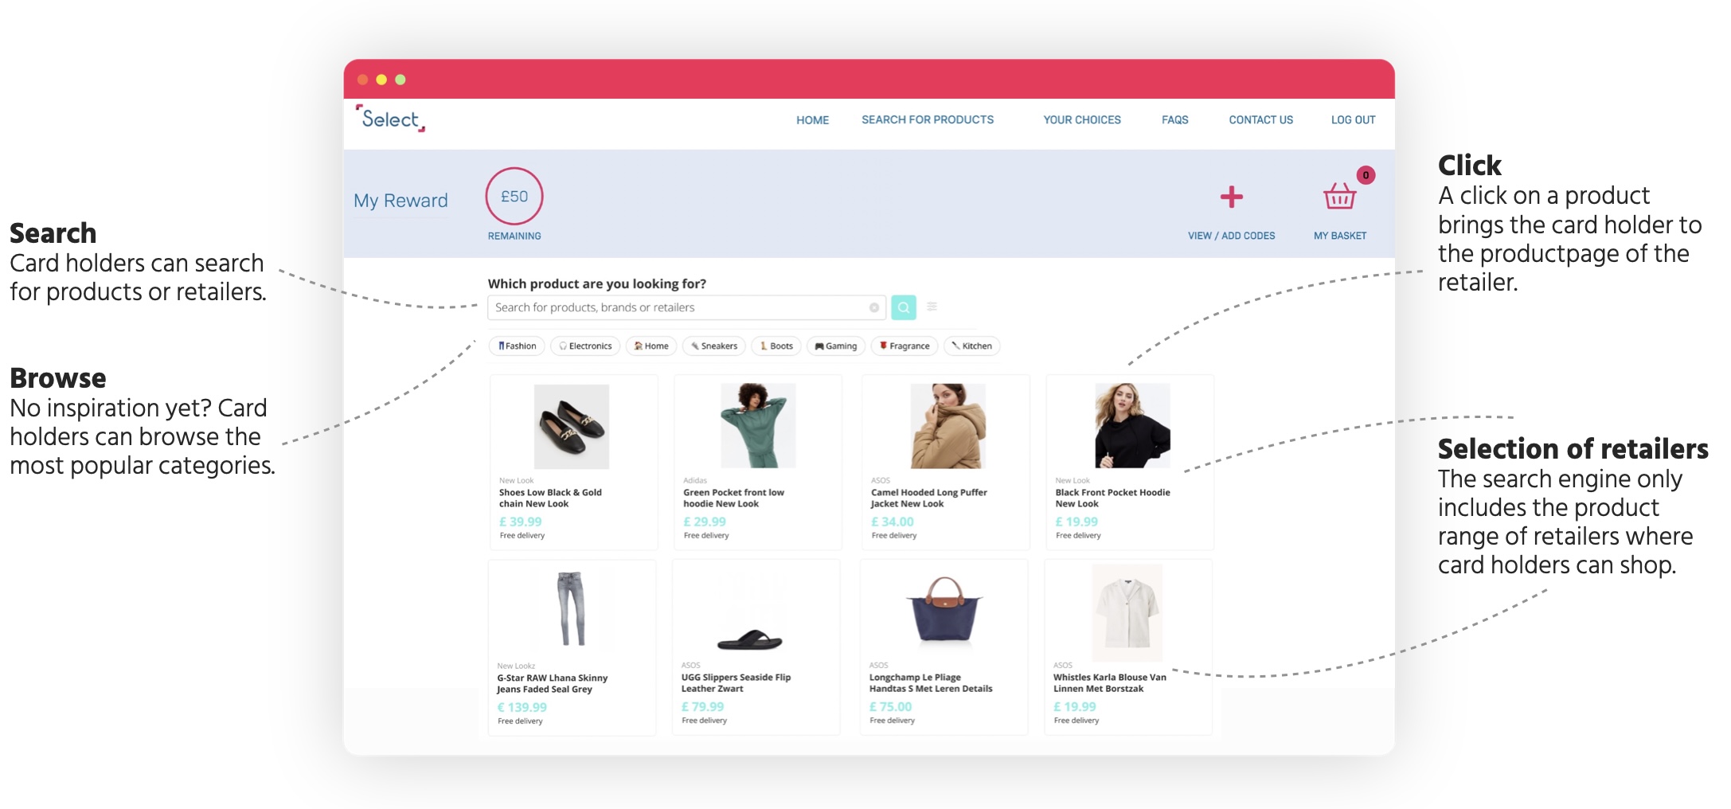The image size is (1731, 809).
Task: Clear the search field with the x icon
Action: [x=874, y=307]
